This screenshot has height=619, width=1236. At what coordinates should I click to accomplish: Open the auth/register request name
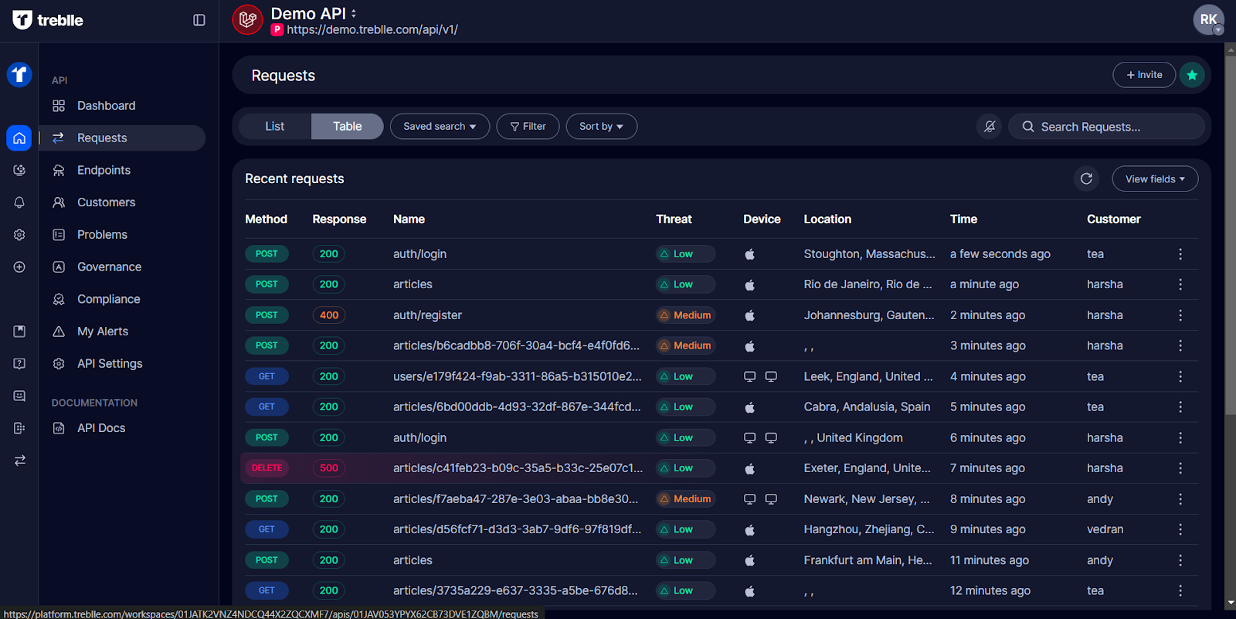click(x=427, y=315)
